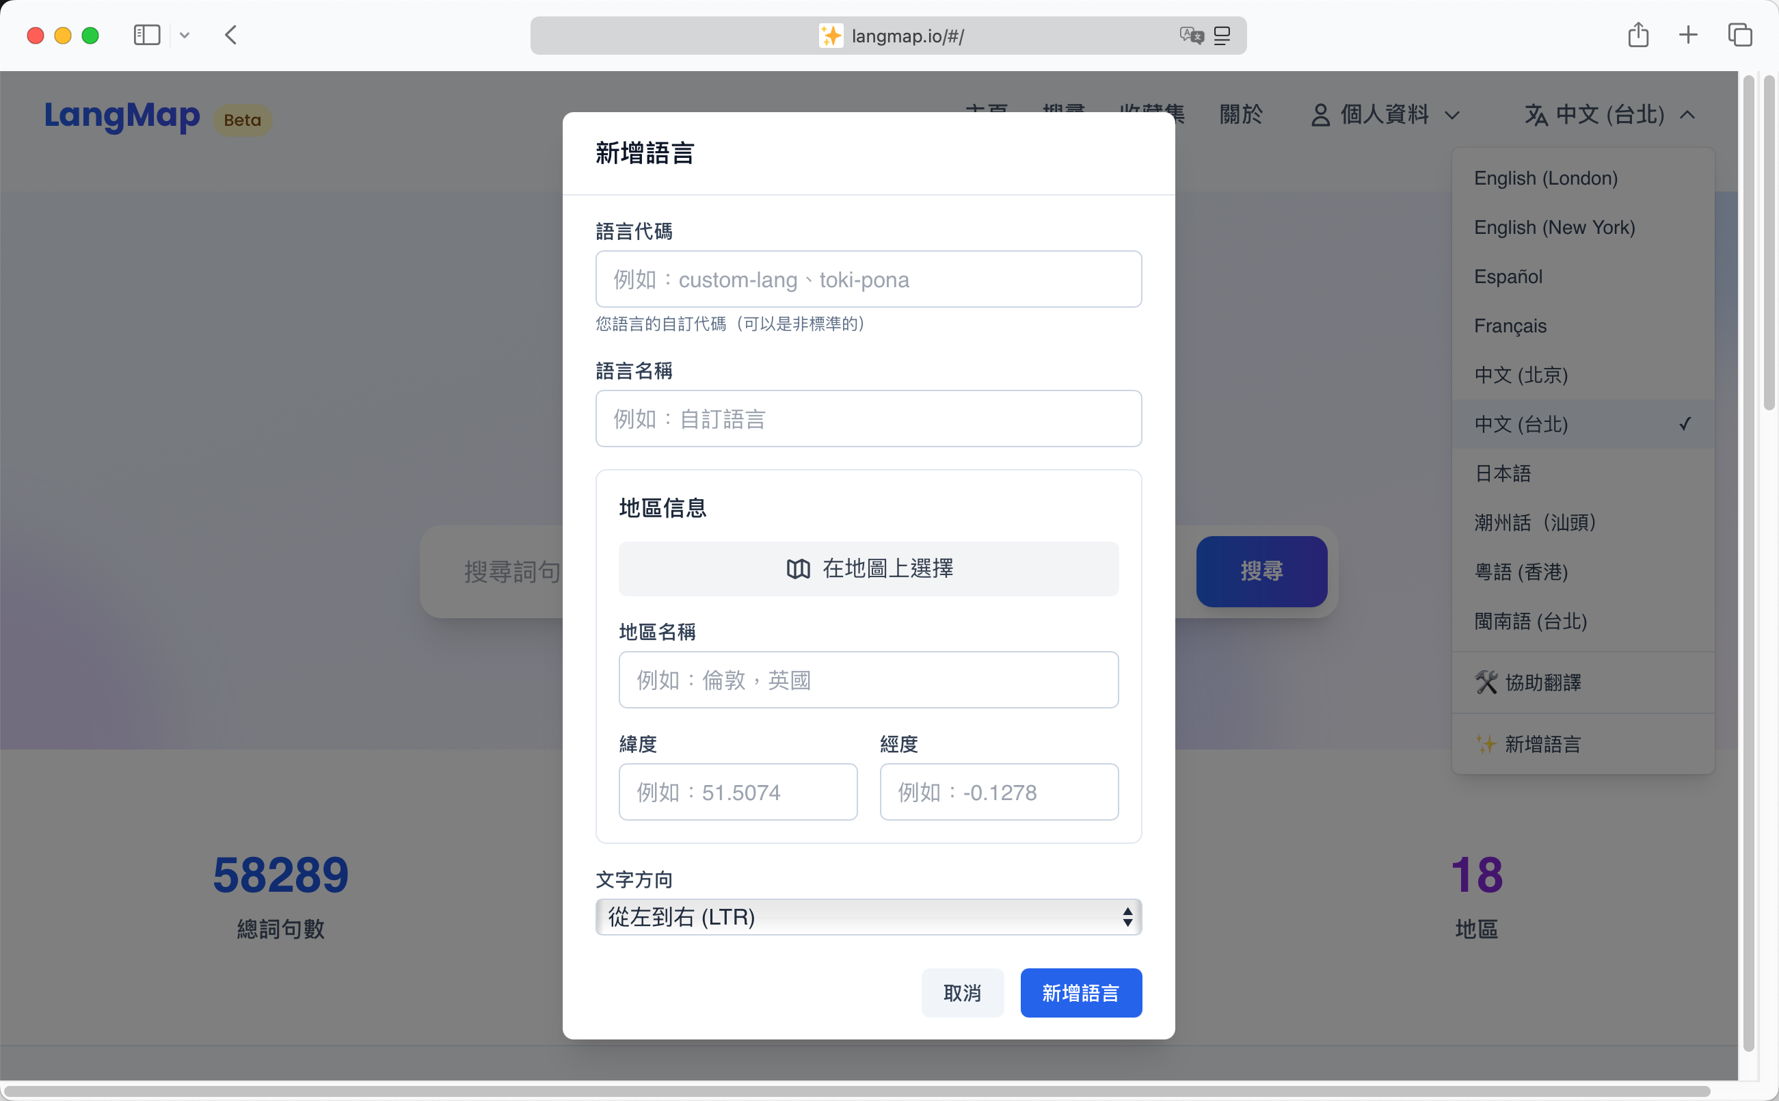Screen dimensions: 1779x1101
Task: Click the stepper arrows on the LTR selector
Action: pos(1127,917)
